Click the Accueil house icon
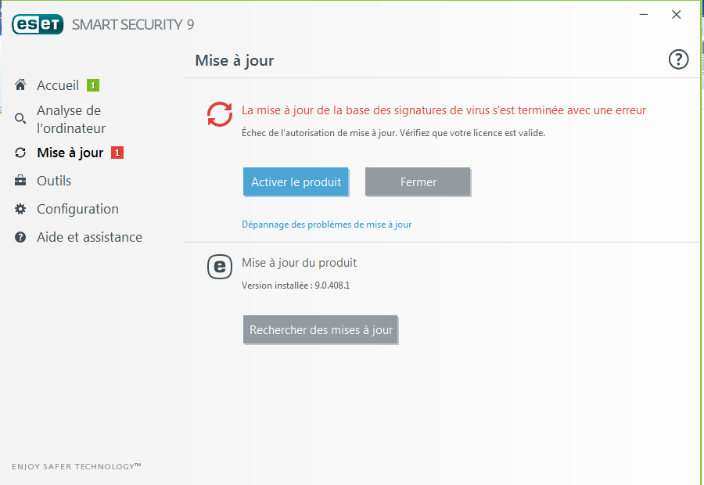Viewport: 704px width, 485px height. 20,84
